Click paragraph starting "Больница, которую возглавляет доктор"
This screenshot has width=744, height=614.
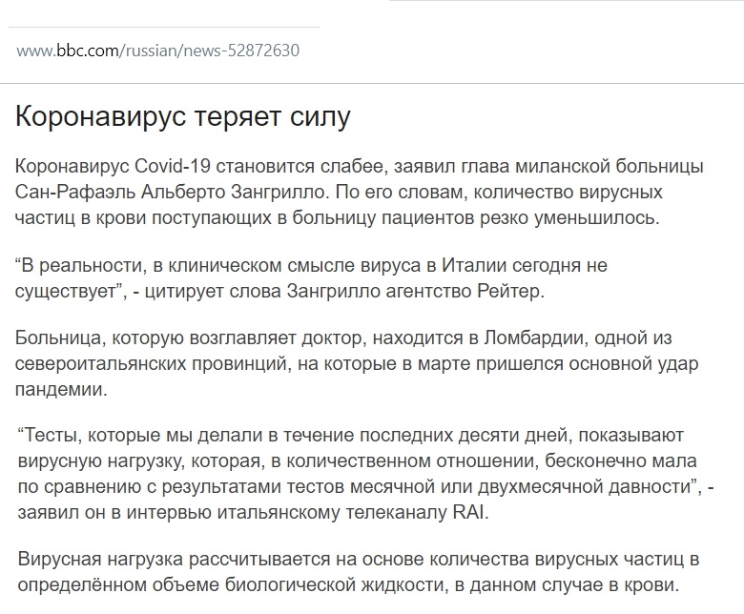(357, 363)
